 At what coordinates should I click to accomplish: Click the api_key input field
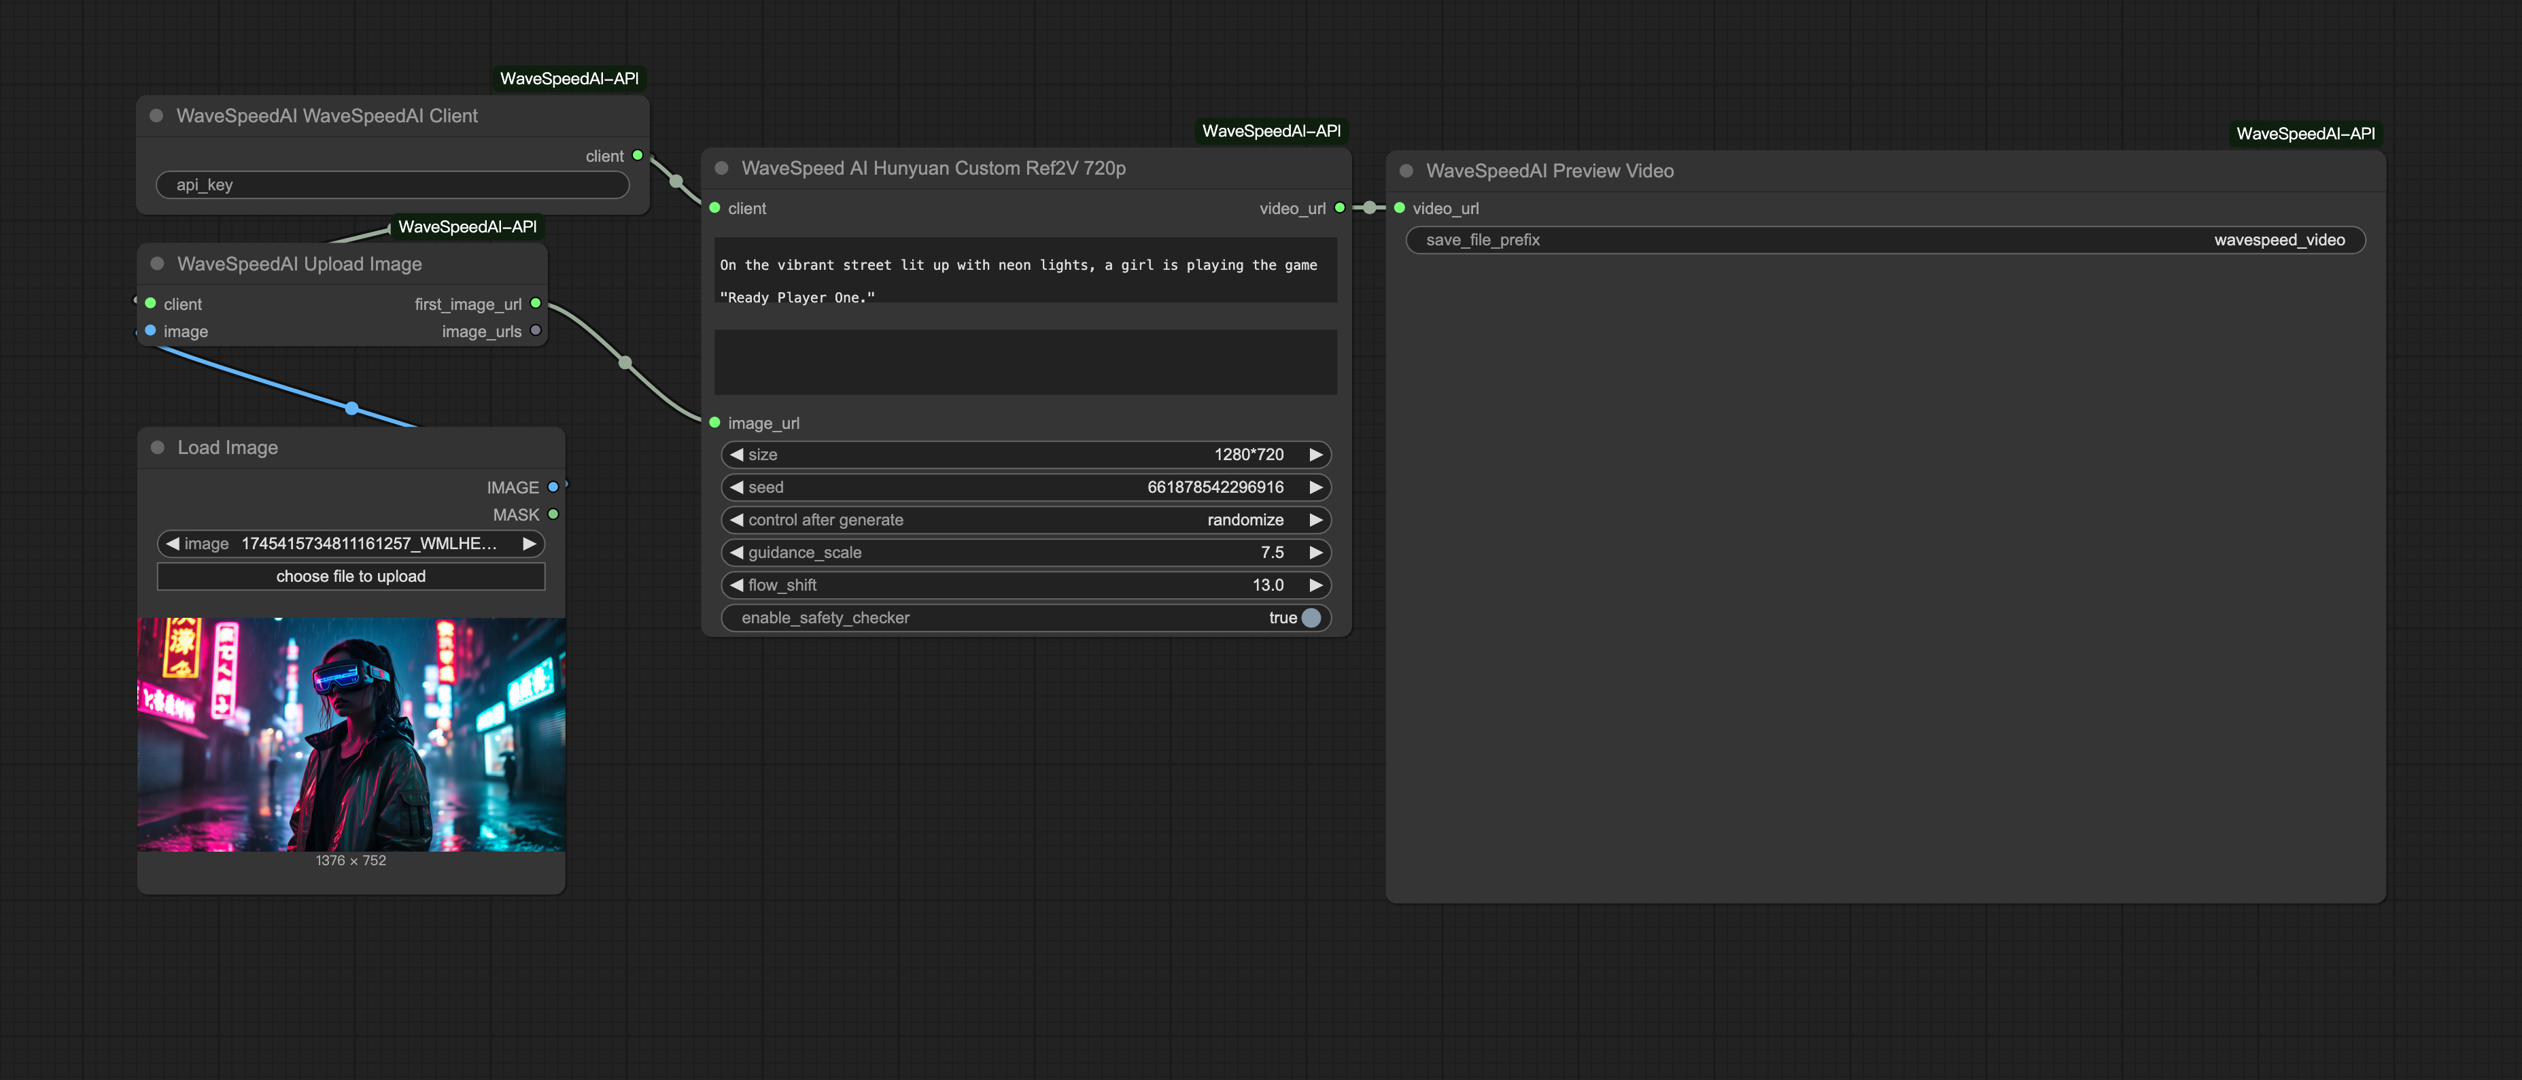tap(392, 184)
